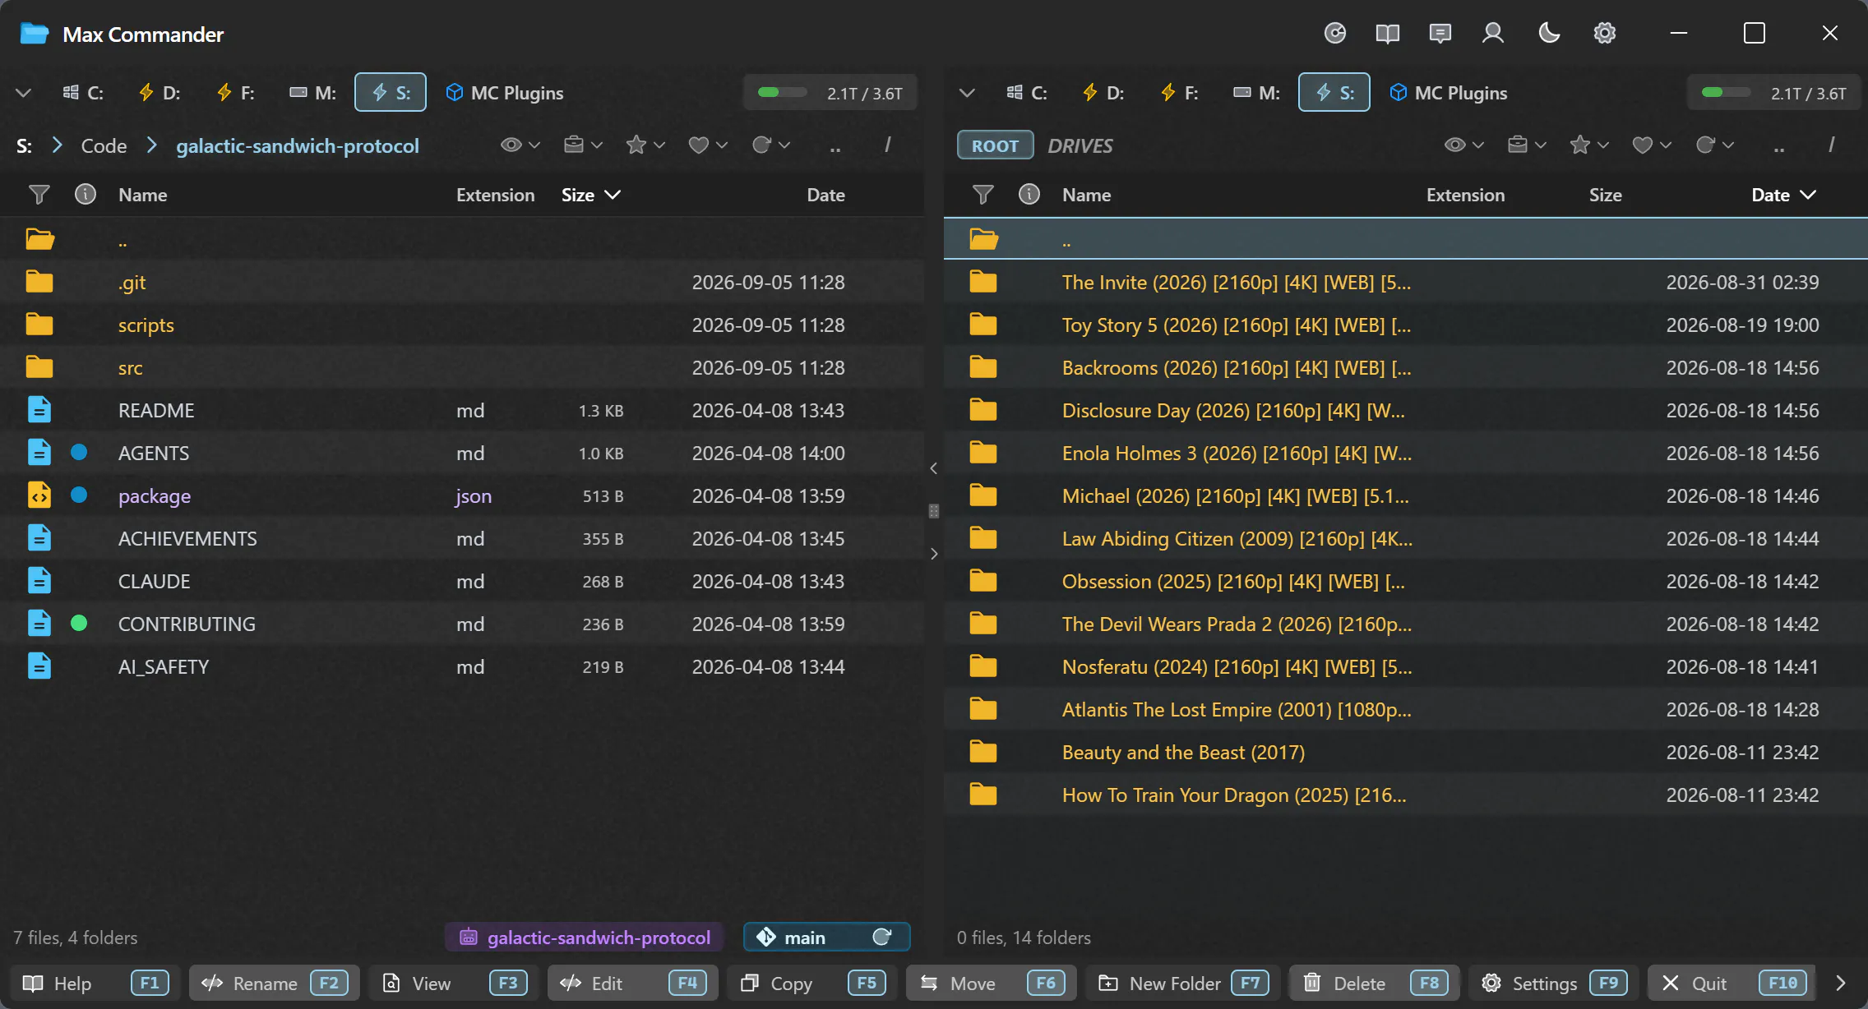
Task: Expand the right panel heart dropdown
Action: [x=1652, y=145]
